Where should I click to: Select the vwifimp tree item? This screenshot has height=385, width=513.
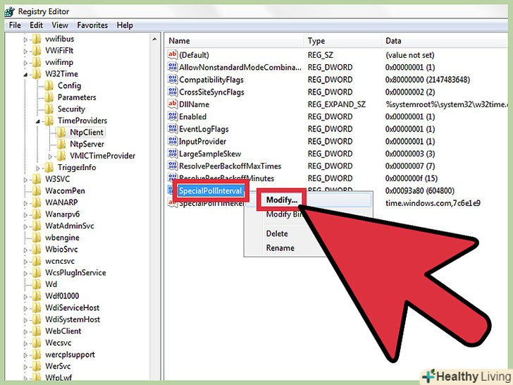tap(59, 62)
